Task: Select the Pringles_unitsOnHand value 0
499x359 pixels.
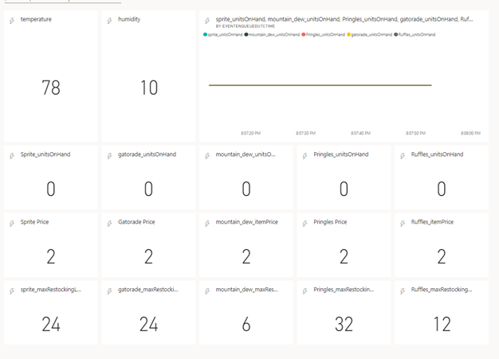Action: 344,189
